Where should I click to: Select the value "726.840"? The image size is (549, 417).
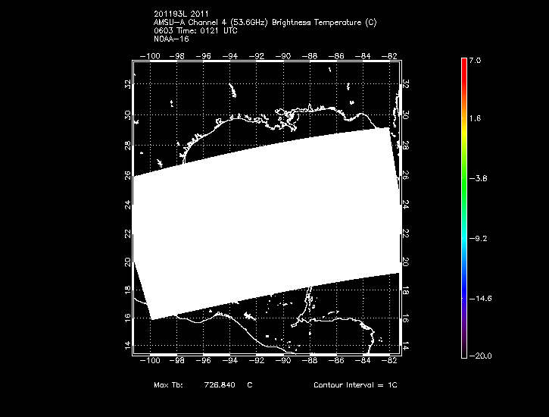tap(220, 385)
